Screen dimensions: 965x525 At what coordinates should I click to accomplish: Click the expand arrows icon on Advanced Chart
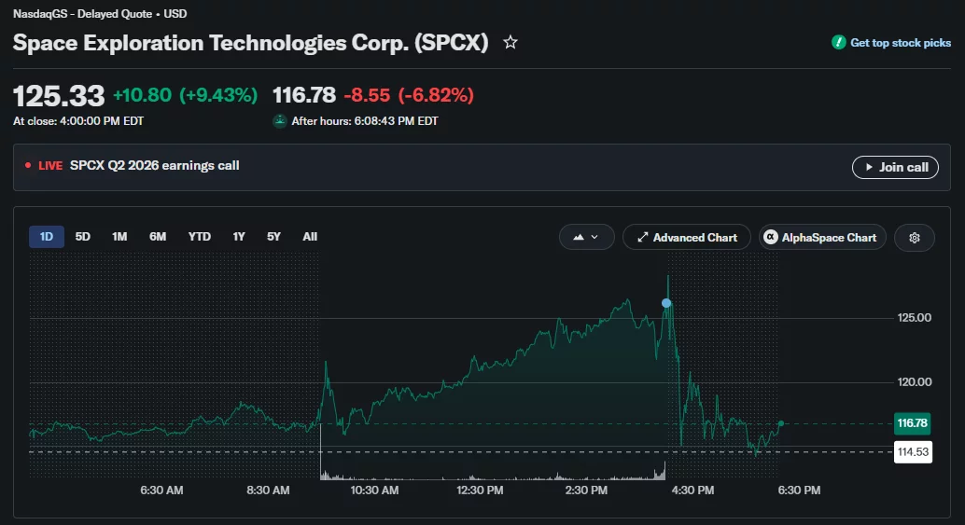pos(642,237)
